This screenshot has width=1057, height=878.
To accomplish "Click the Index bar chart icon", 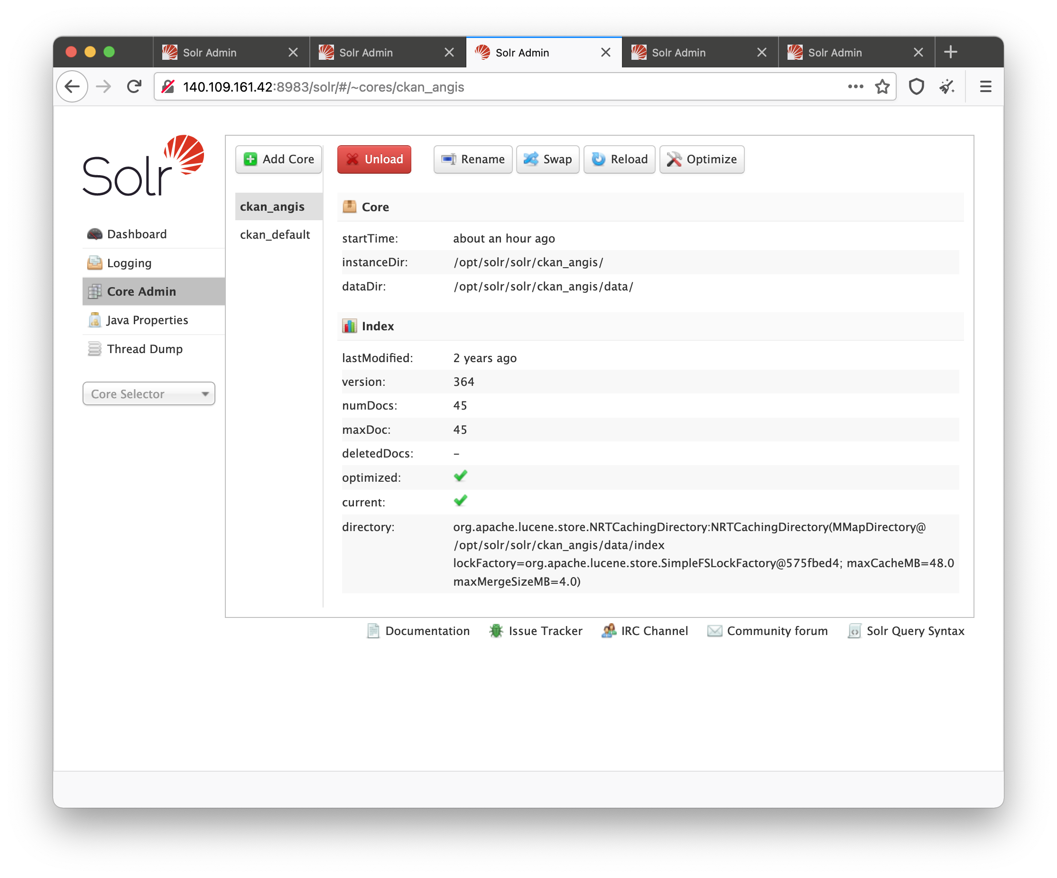I will [349, 326].
